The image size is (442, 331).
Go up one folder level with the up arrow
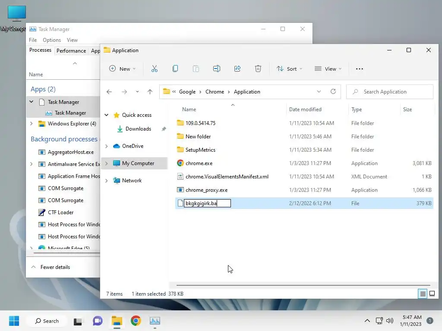coord(150,92)
